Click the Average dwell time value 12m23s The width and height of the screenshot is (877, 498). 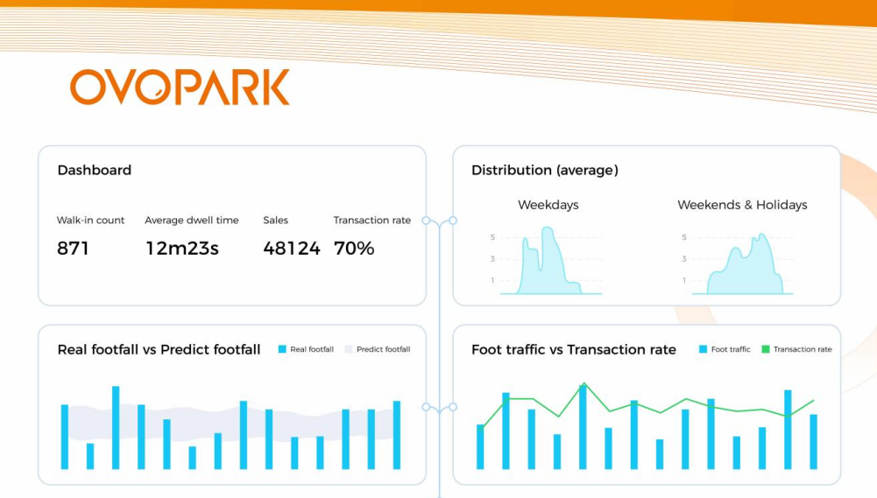181,249
